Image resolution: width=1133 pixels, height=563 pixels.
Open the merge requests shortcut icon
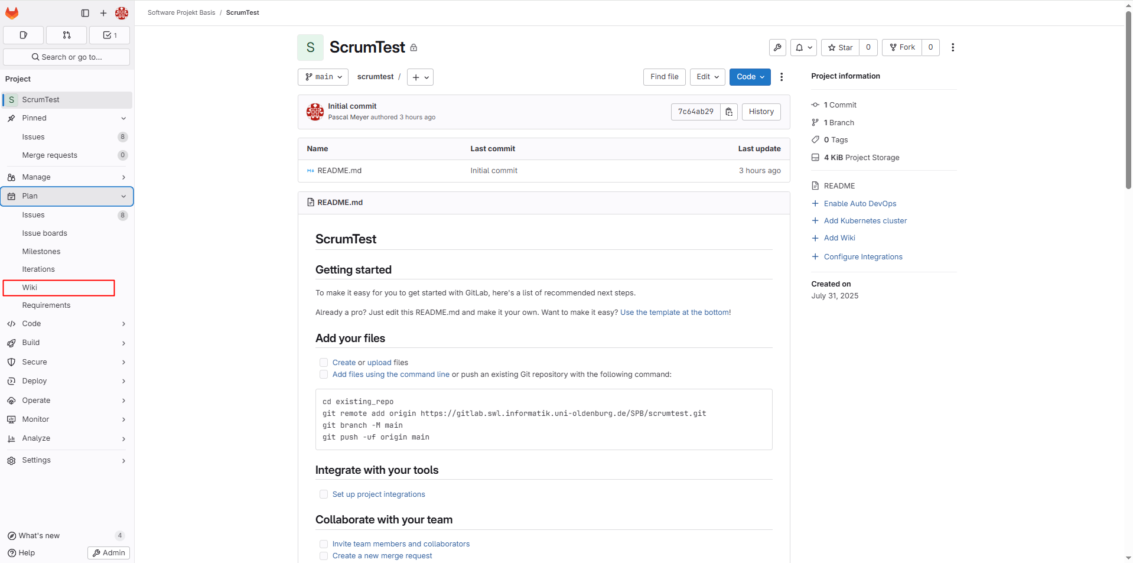(x=66, y=35)
